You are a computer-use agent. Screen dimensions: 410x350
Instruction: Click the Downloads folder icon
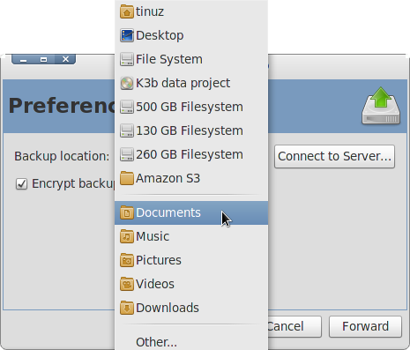click(x=127, y=308)
